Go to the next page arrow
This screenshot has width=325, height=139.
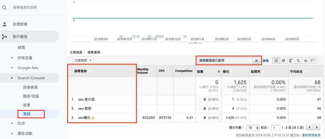(316, 127)
